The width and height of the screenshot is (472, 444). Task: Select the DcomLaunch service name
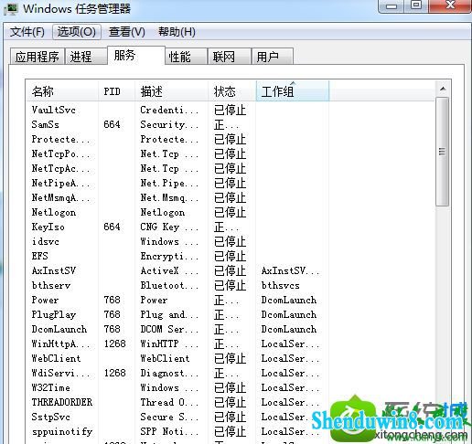click(59, 329)
